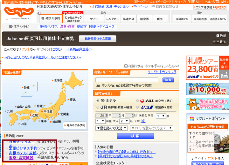Select the JAL 航空券+宿泊 radio button

(x=137, y=101)
